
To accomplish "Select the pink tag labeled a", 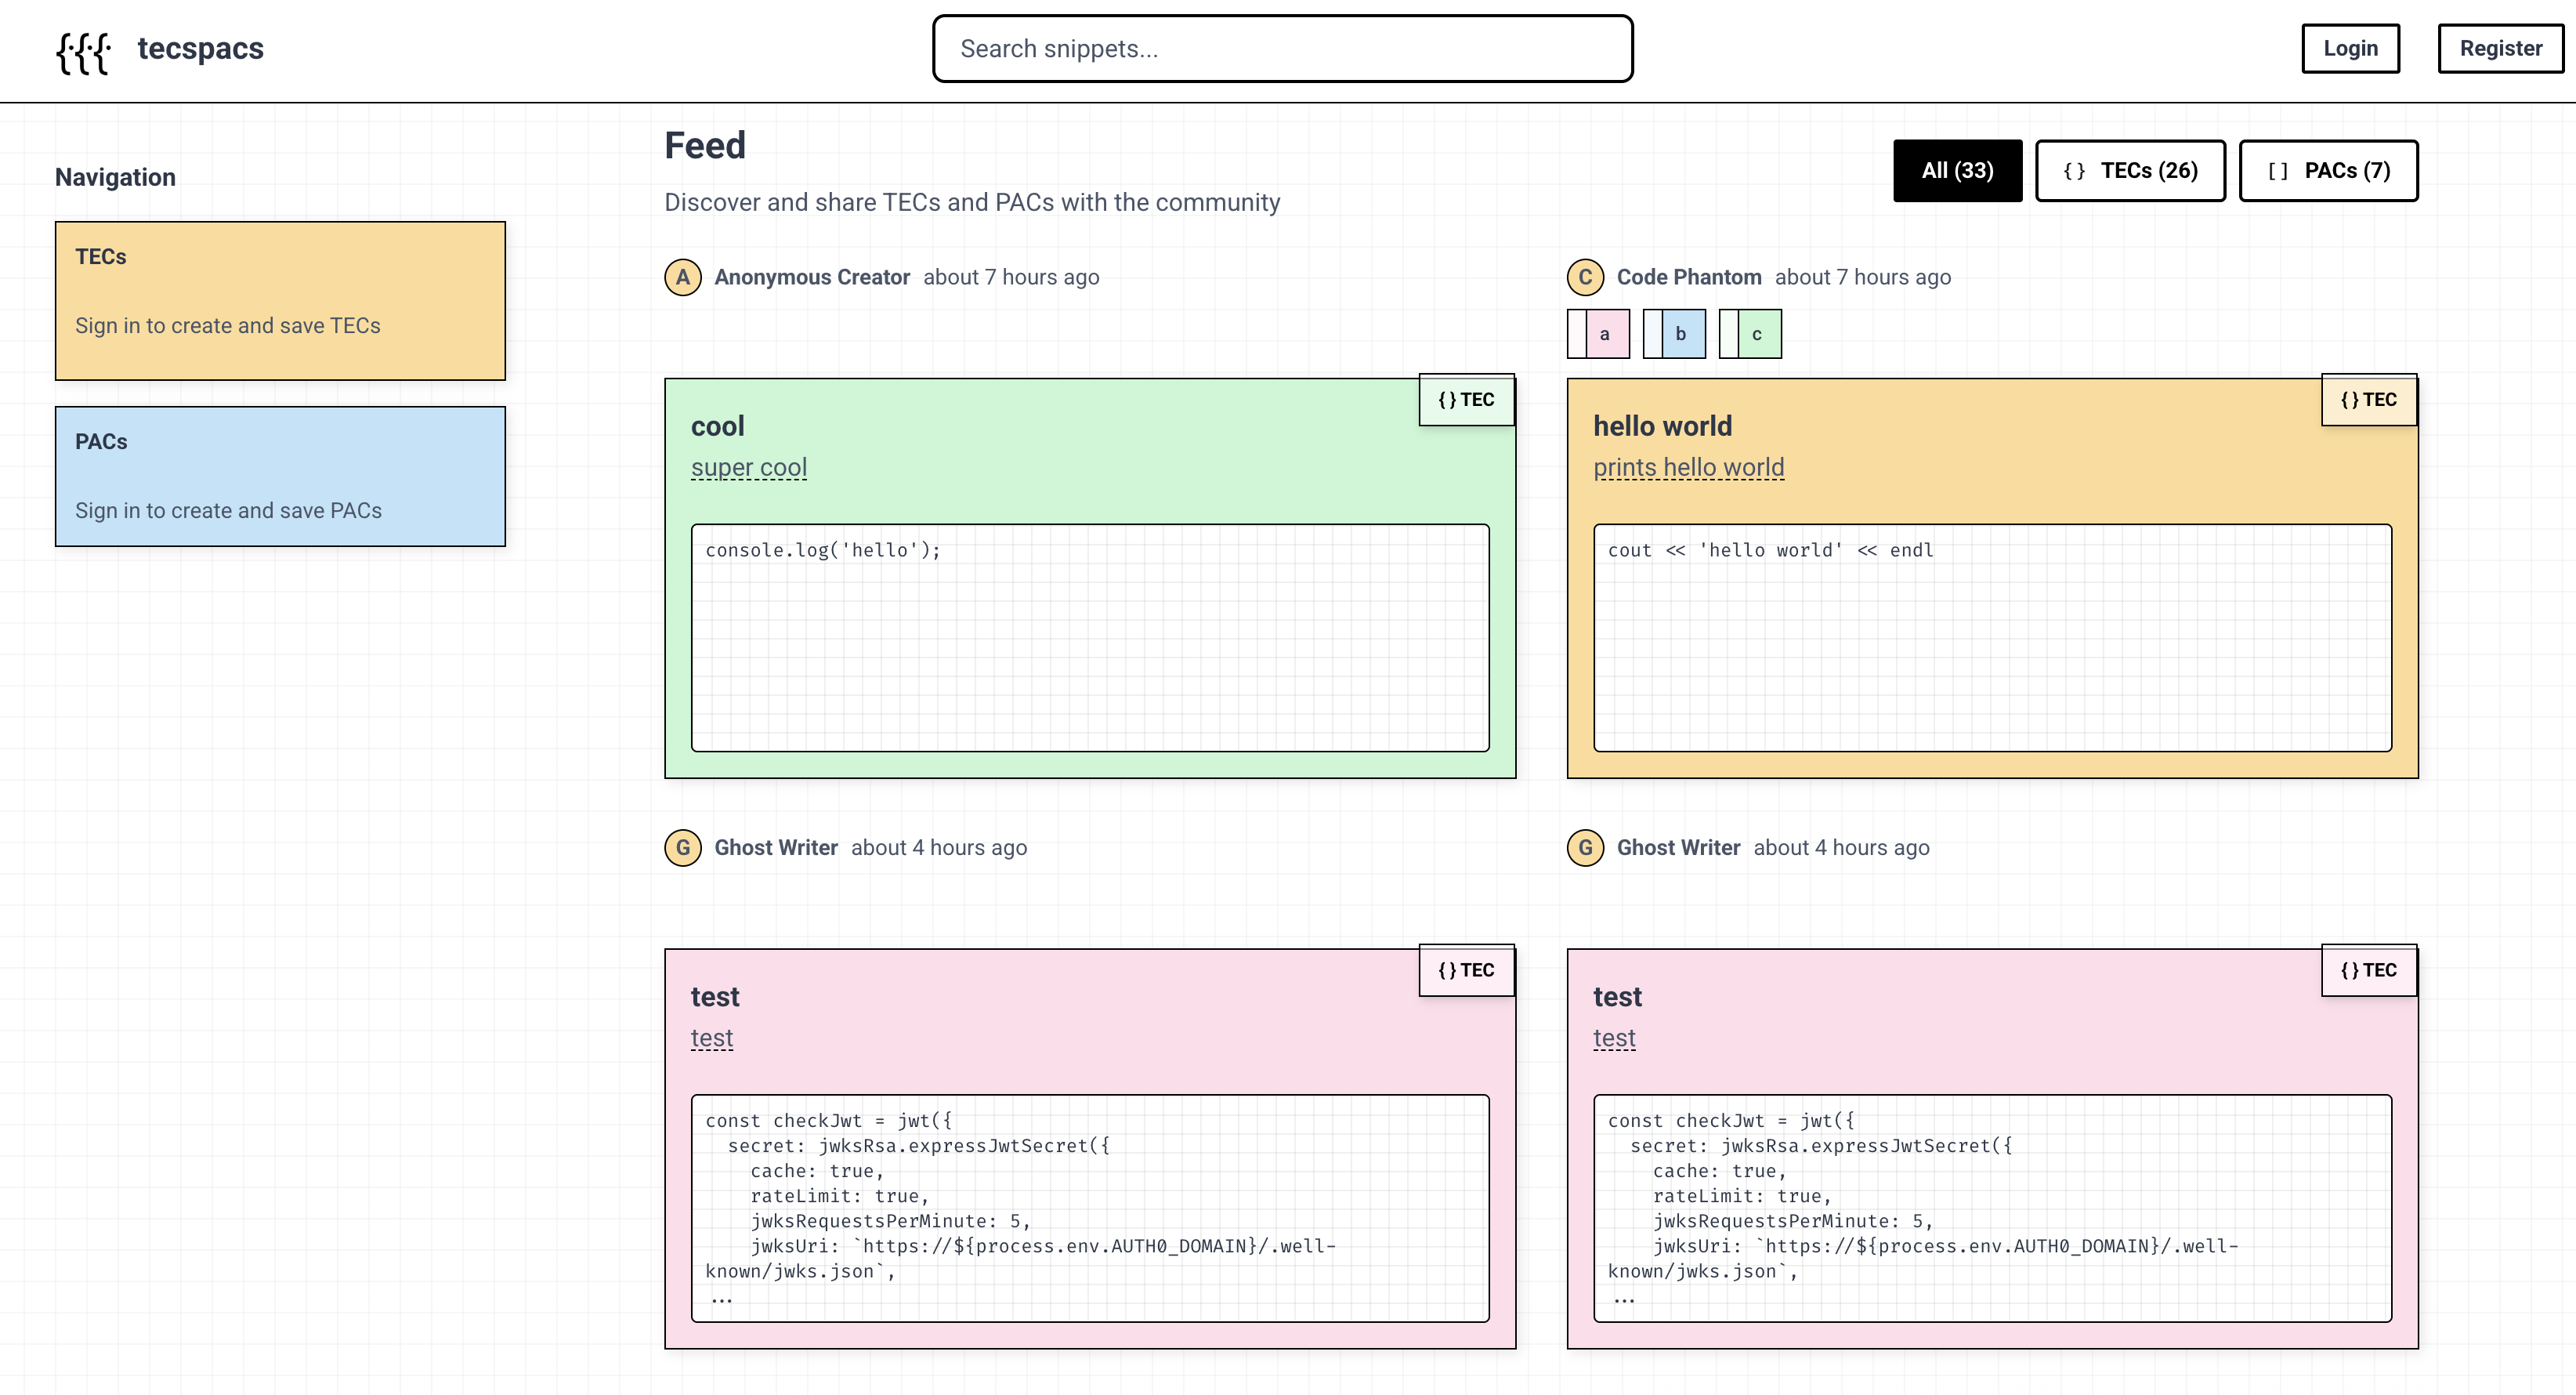I will pos(1599,334).
